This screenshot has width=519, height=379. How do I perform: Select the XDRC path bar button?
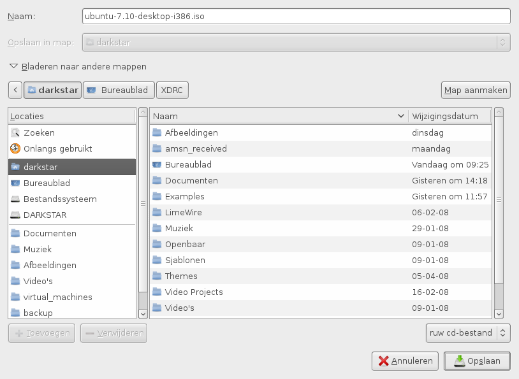[x=172, y=90]
